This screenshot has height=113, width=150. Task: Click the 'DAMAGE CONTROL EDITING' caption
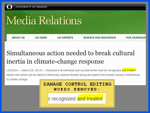tap(77, 84)
